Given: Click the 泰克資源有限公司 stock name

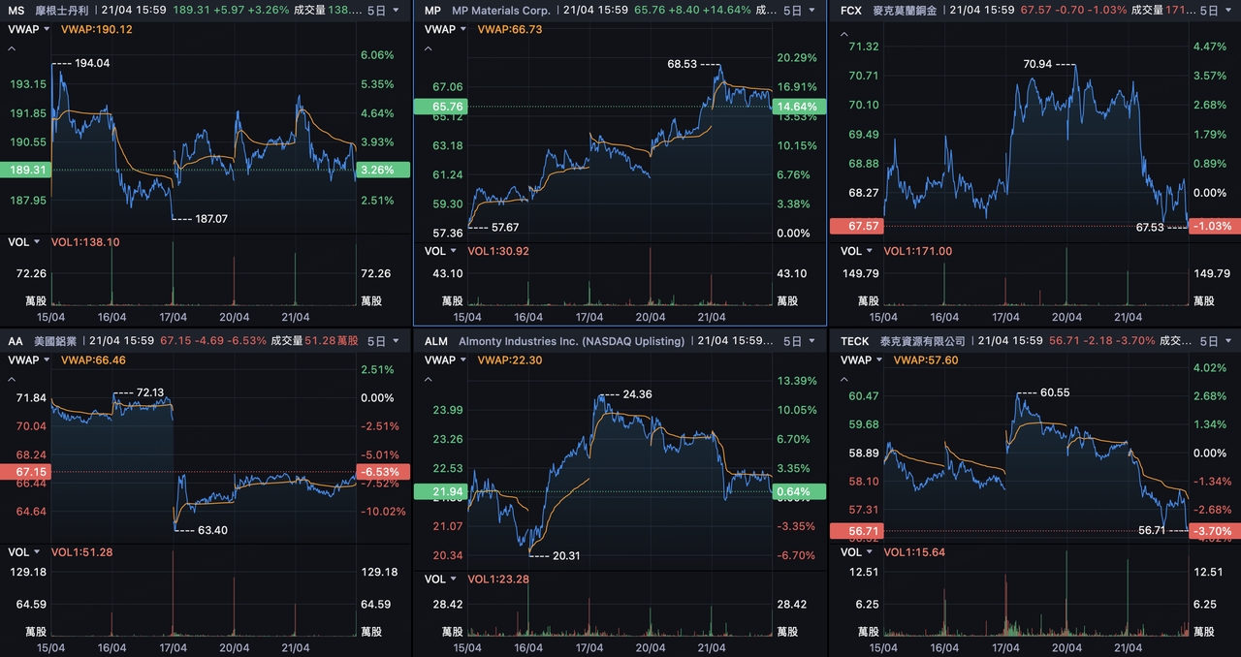Looking at the screenshot, I should [921, 341].
